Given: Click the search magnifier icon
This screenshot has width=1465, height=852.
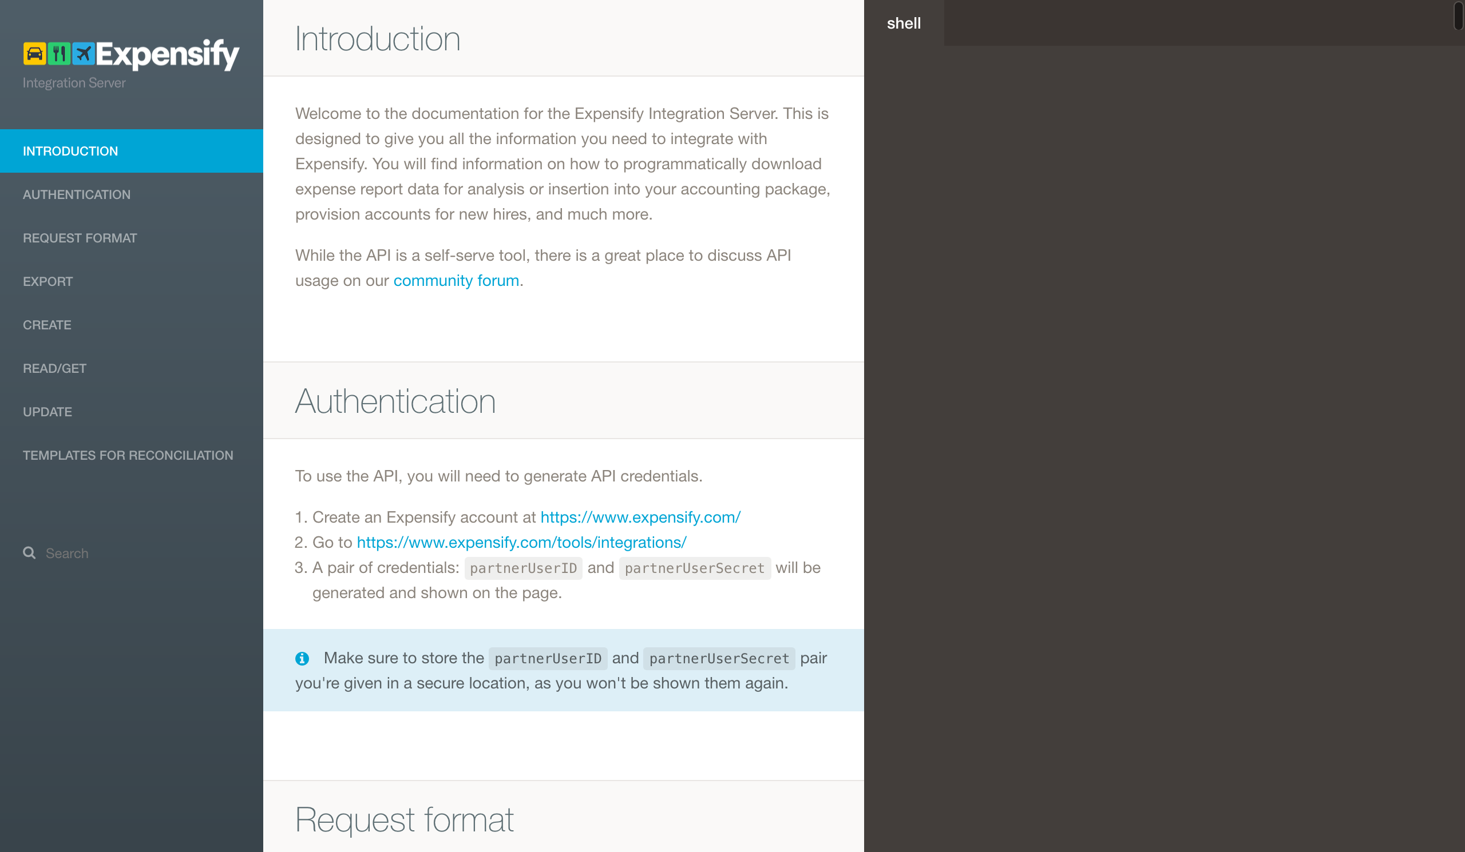Looking at the screenshot, I should coord(29,552).
